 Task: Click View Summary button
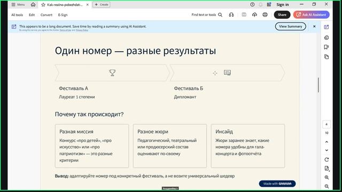click(291, 26)
